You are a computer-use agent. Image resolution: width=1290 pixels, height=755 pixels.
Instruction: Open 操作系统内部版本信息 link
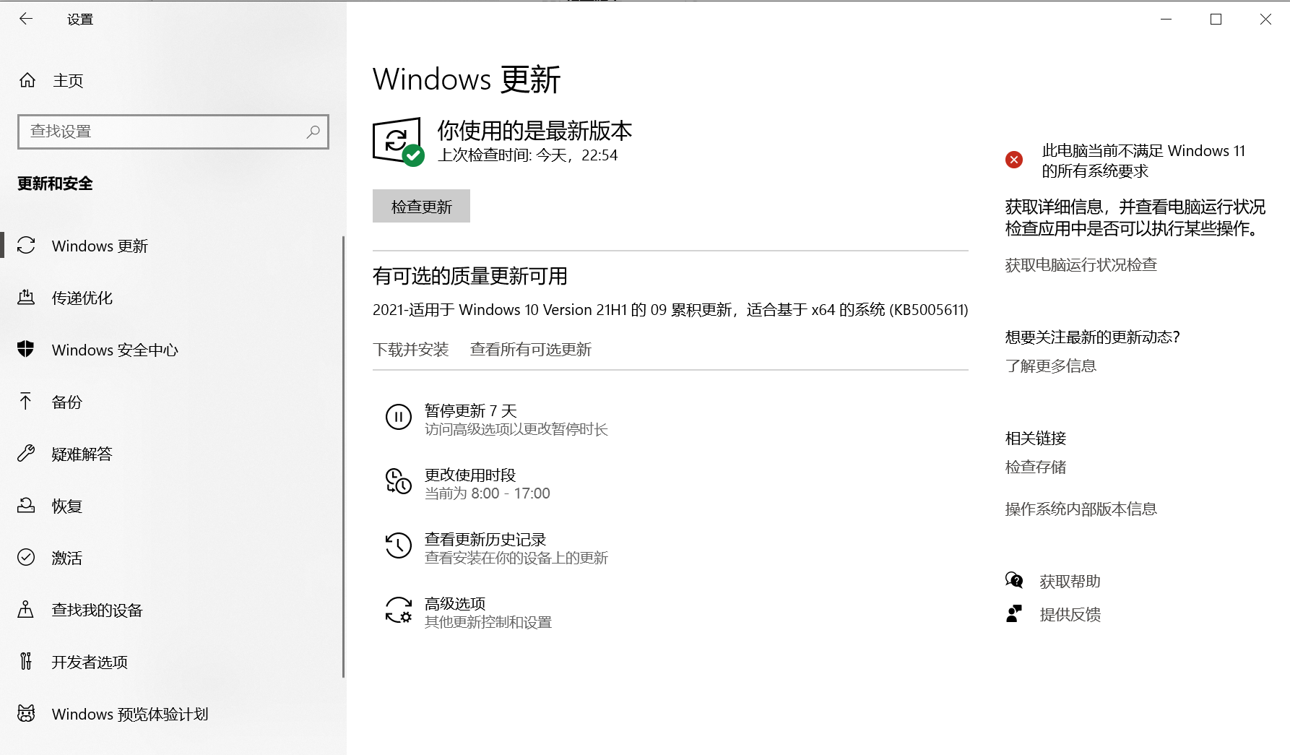(1081, 509)
